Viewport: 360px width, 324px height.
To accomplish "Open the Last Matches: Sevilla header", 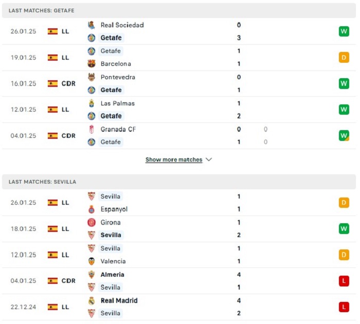I will click(x=179, y=182).
